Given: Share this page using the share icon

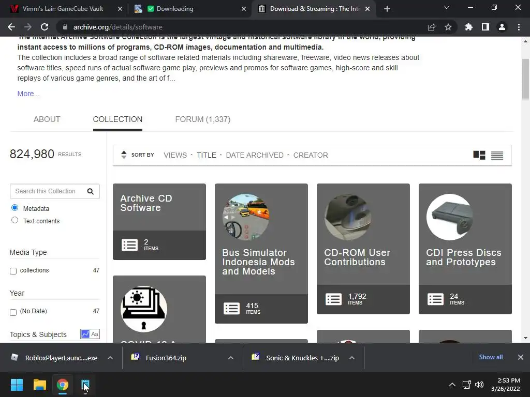Looking at the screenshot, I should [431, 27].
